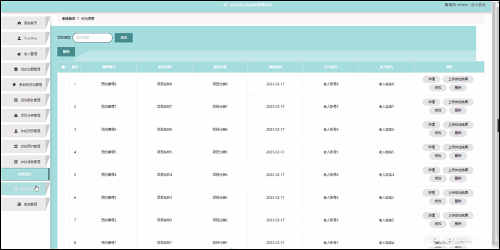Image resolution: width=500 pixels, height=250 pixels.
Task: Click 上传体检结果 for the 老人姓名2 row
Action: [458, 216]
